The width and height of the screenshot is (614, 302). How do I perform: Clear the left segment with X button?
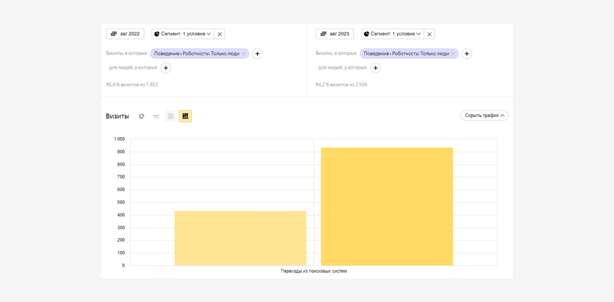[220, 34]
